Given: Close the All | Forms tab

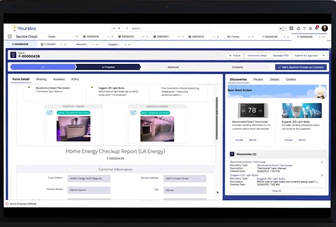Looking at the screenshot, I should 253,36.
